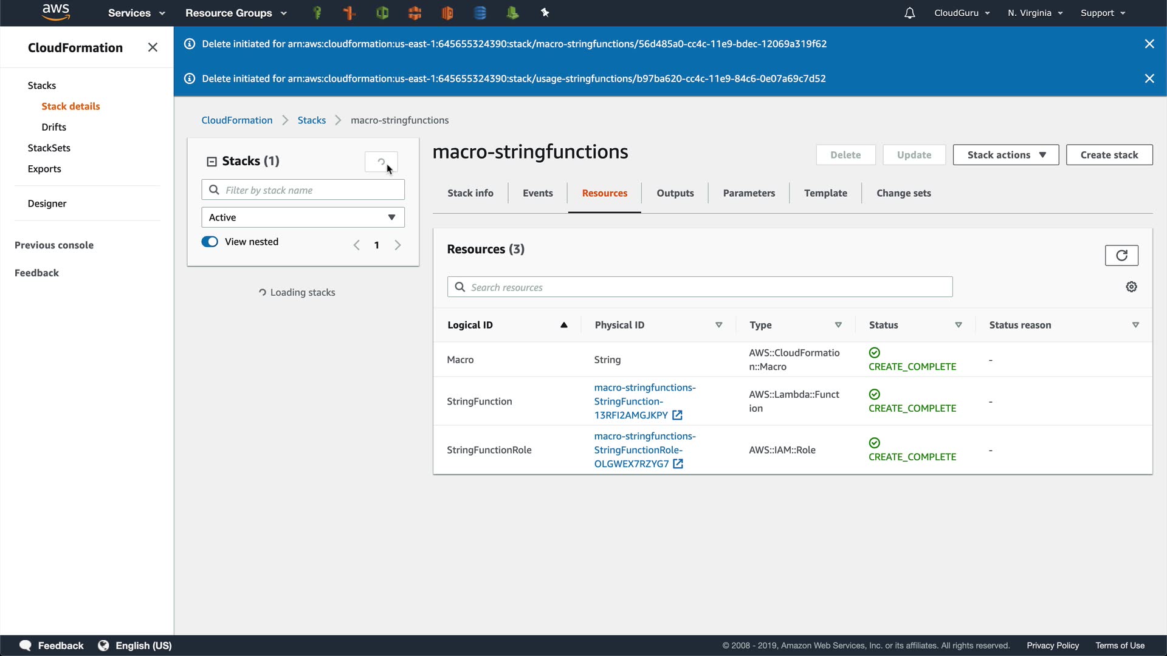The image size is (1167, 656).
Task: Filter the Status column arrow
Action: tap(958, 325)
